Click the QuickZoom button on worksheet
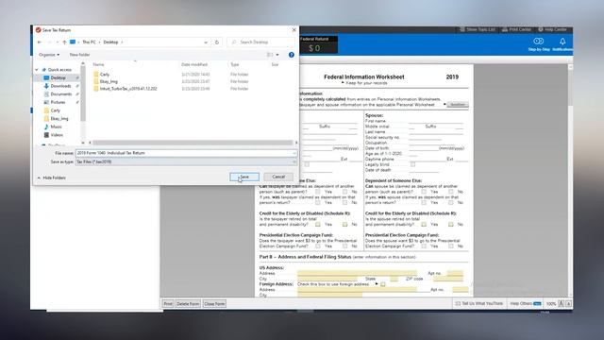Viewport: 604px width, 340px height. tap(457, 105)
